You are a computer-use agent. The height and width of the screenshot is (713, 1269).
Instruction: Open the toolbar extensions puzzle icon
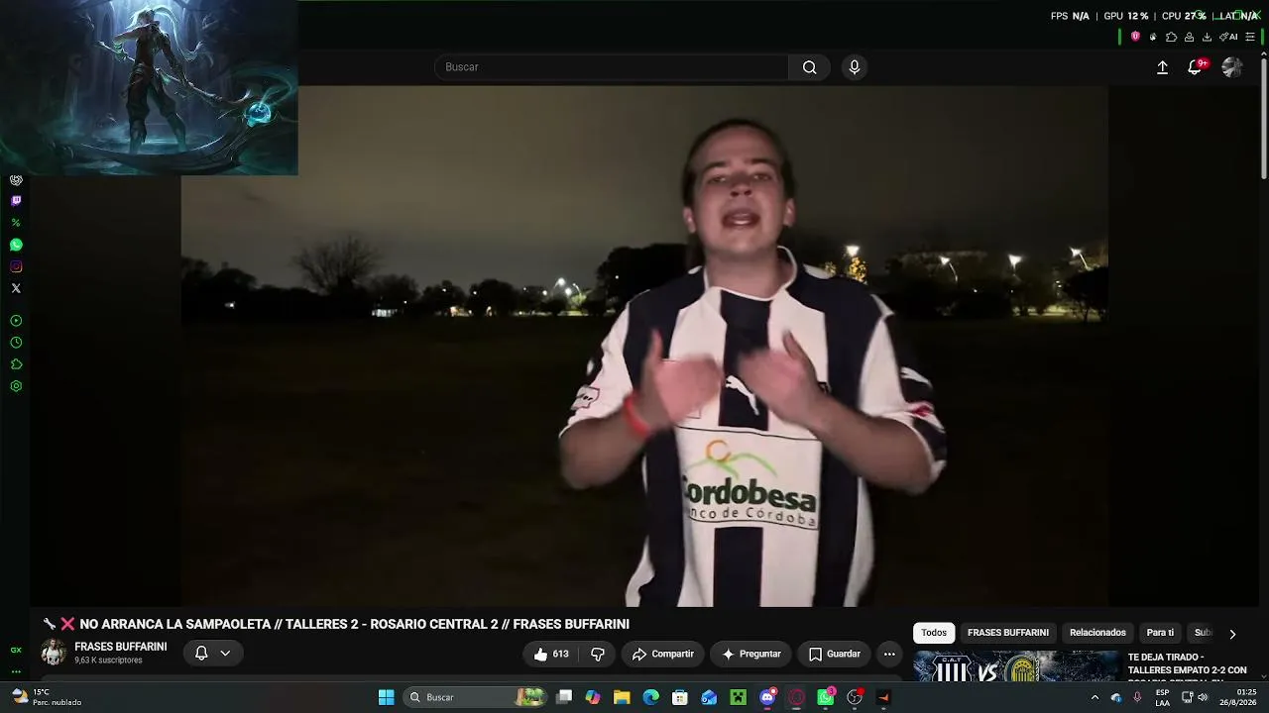point(1171,37)
